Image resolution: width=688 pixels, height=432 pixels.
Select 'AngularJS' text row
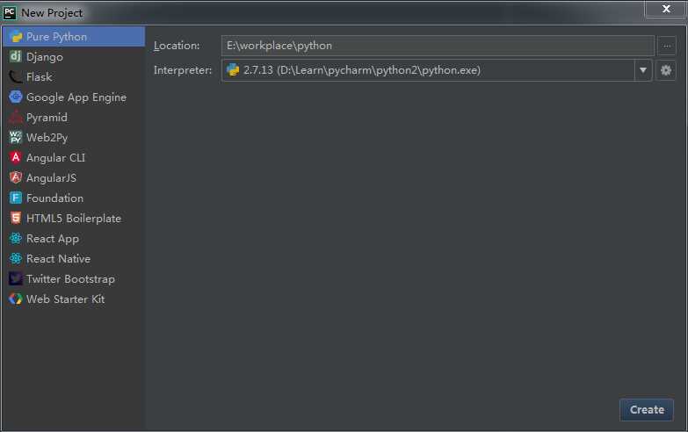tap(51, 177)
